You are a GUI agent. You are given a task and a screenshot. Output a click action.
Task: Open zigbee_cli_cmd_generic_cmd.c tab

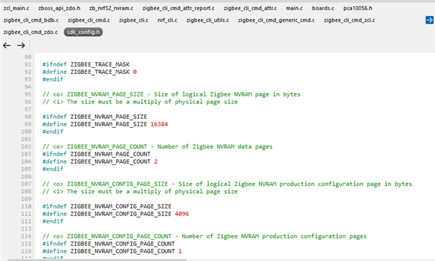pos(277,20)
